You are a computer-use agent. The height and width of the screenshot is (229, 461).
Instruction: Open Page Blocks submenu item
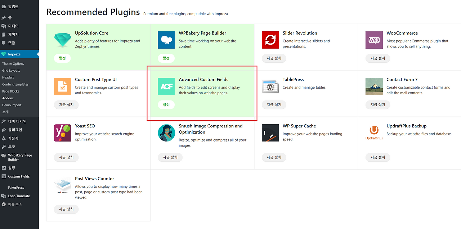(x=11, y=91)
